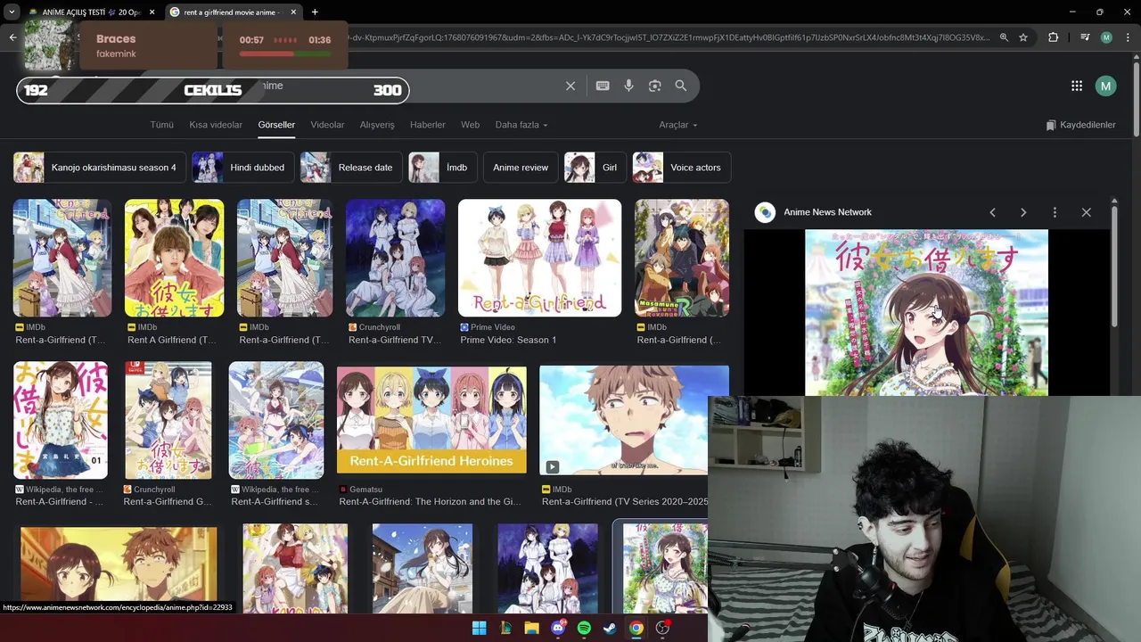Bookmark this page with the star icon

point(1023,37)
